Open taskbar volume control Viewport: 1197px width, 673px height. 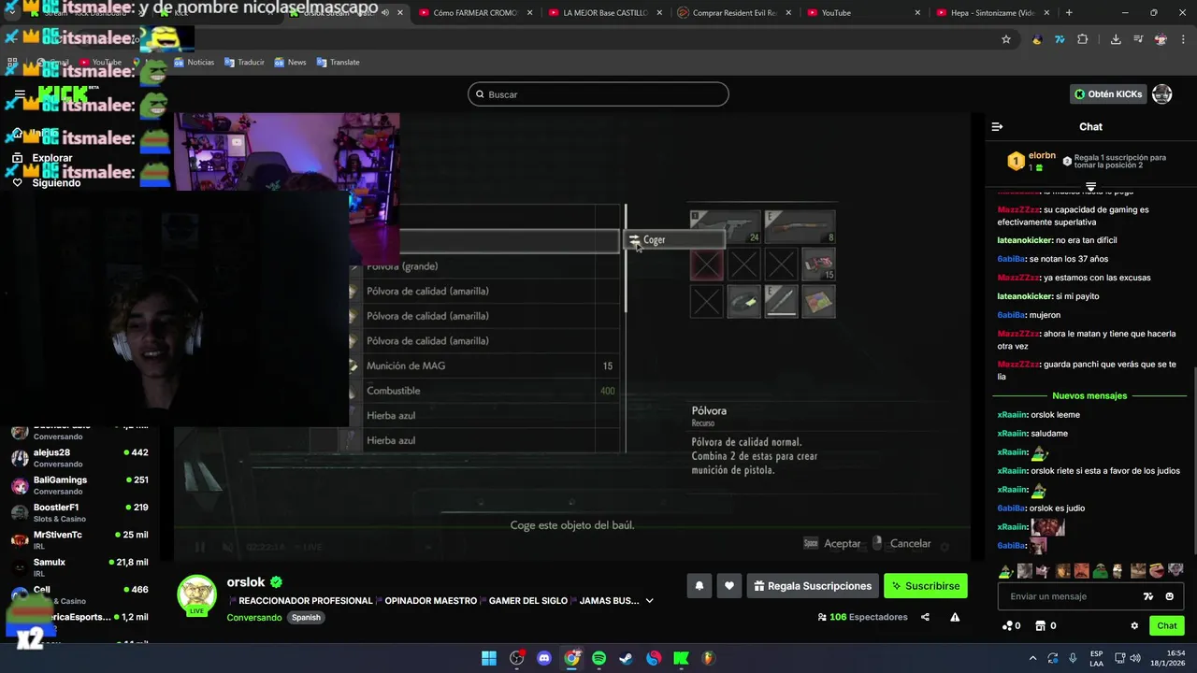[x=1135, y=658]
